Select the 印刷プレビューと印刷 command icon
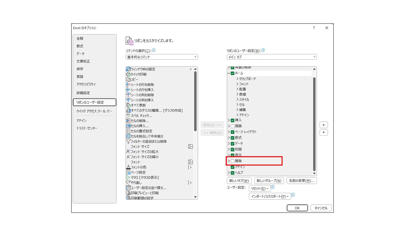This screenshot has width=411, height=231. click(x=128, y=193)
